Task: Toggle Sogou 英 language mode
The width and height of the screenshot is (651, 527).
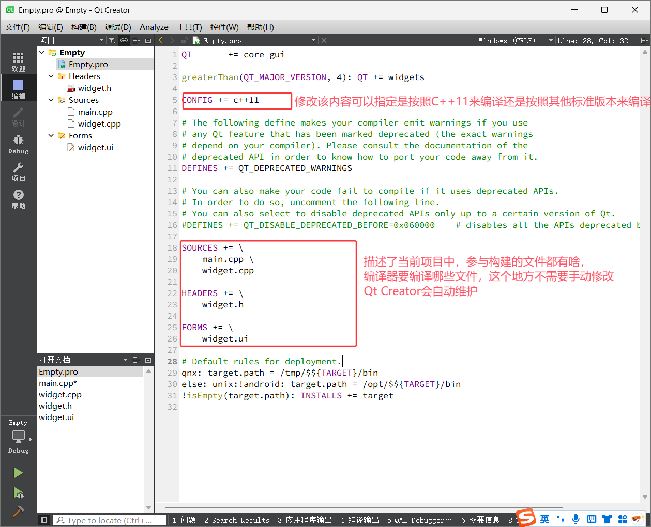Action: tap(545, 519)
